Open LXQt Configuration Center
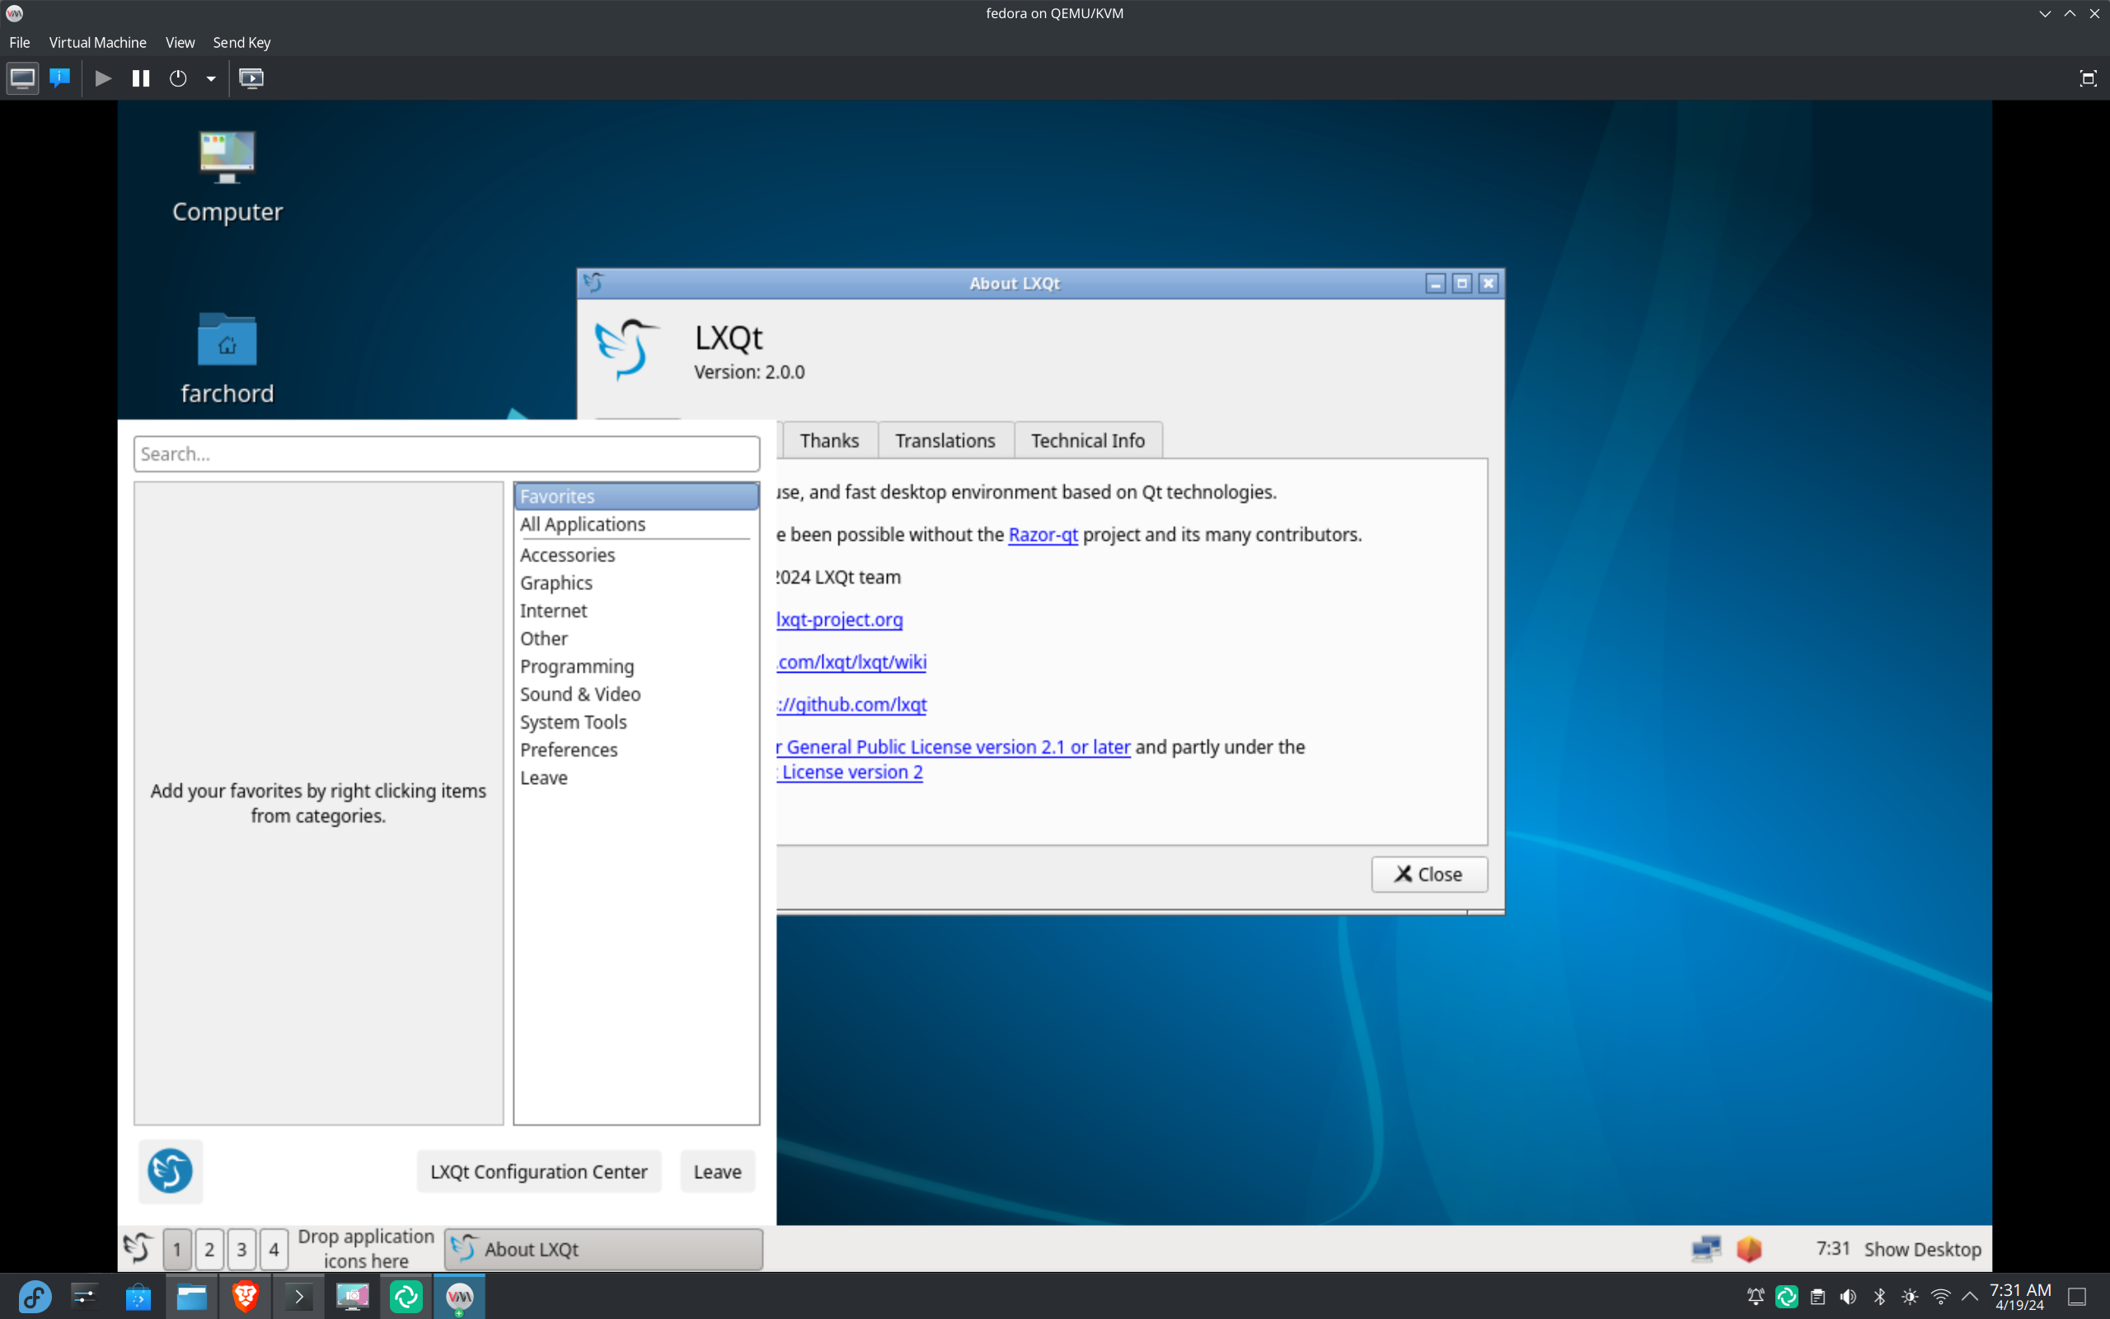Image resolution: width=2110 pixels, height=1319 pixels. 539,1171
